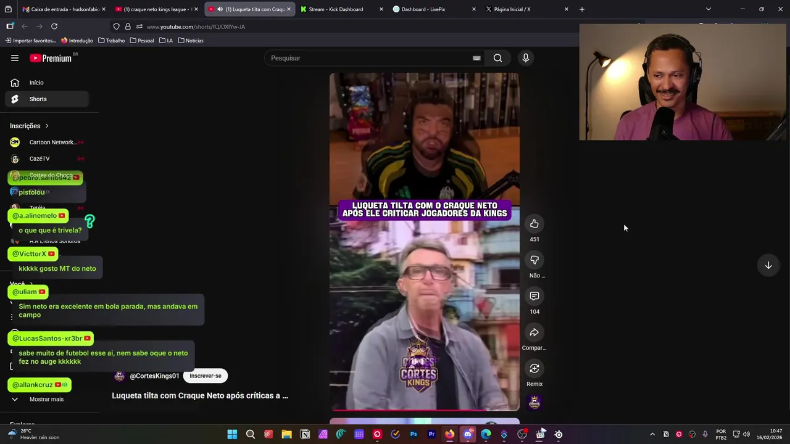
Task: Open Windows Start menu
Action: 232,435
